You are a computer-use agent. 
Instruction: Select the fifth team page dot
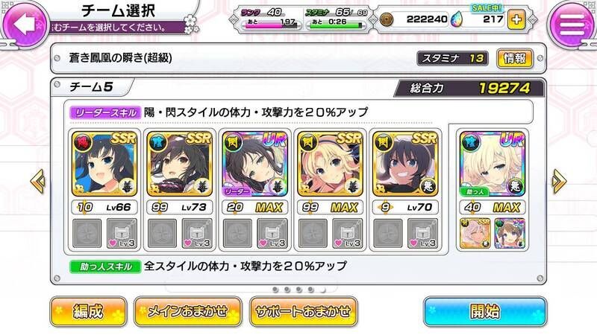click(x=323, y=290)
